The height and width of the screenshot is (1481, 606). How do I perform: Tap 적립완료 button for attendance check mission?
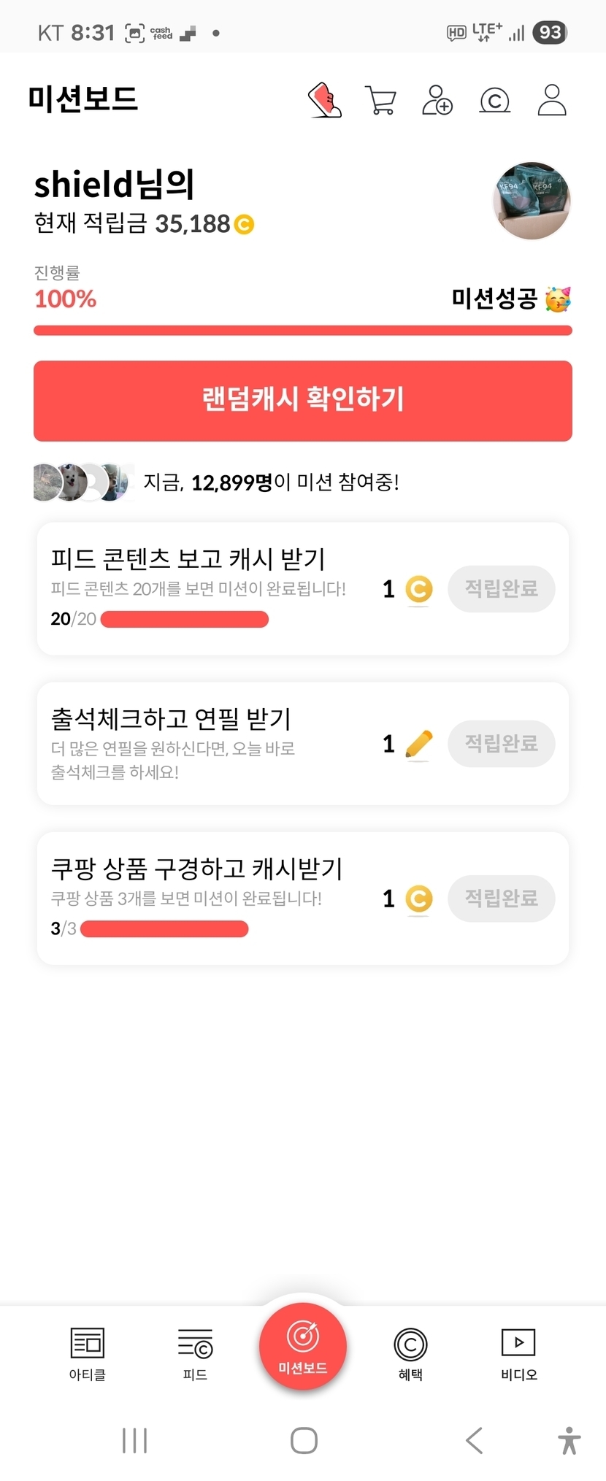501,743
